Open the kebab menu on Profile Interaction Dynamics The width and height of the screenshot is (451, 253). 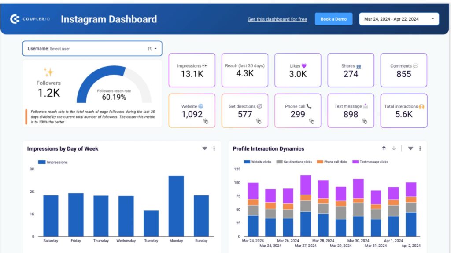(420, 148)
